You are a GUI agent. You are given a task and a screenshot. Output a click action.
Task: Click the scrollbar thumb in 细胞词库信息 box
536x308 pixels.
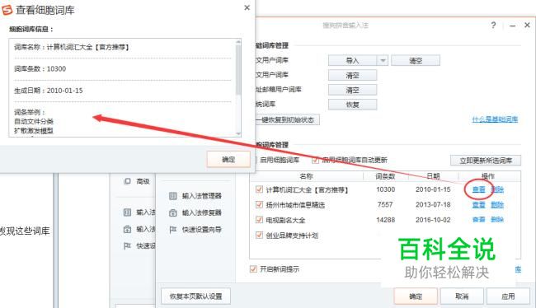pyautogui.click(x=238, y=69)
